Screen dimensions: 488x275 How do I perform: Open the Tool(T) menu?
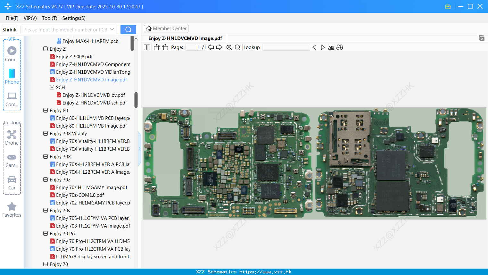[x=50, y=18]
